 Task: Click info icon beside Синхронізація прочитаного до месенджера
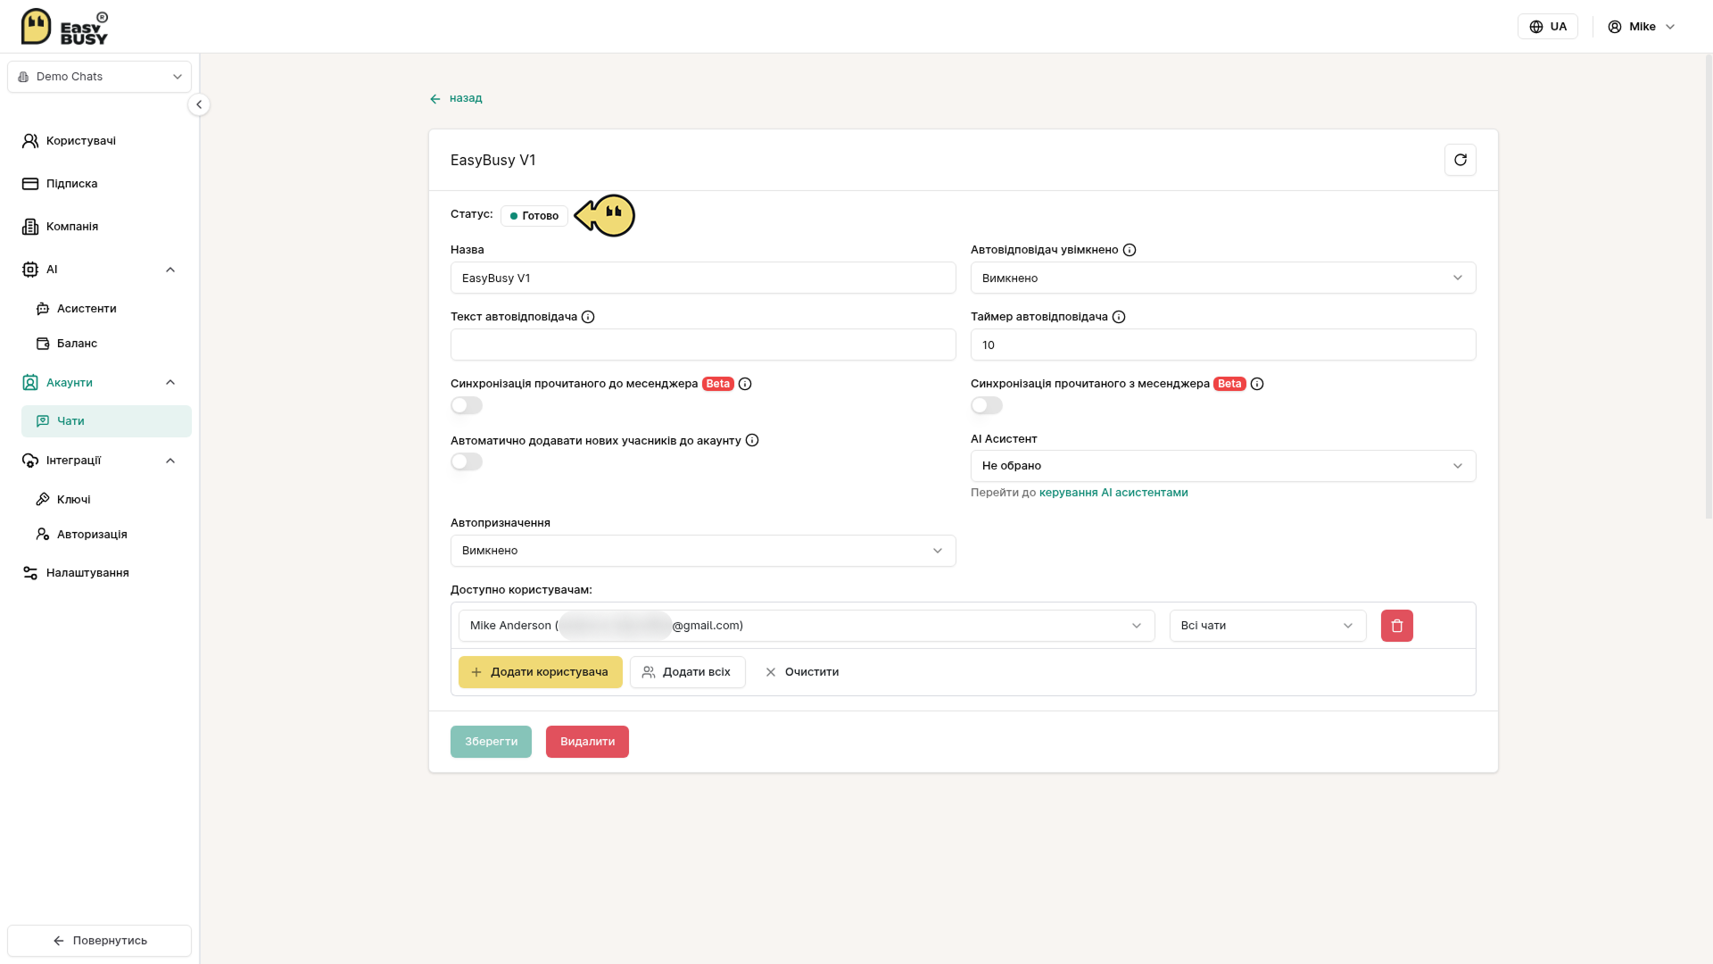coord(745,384)
